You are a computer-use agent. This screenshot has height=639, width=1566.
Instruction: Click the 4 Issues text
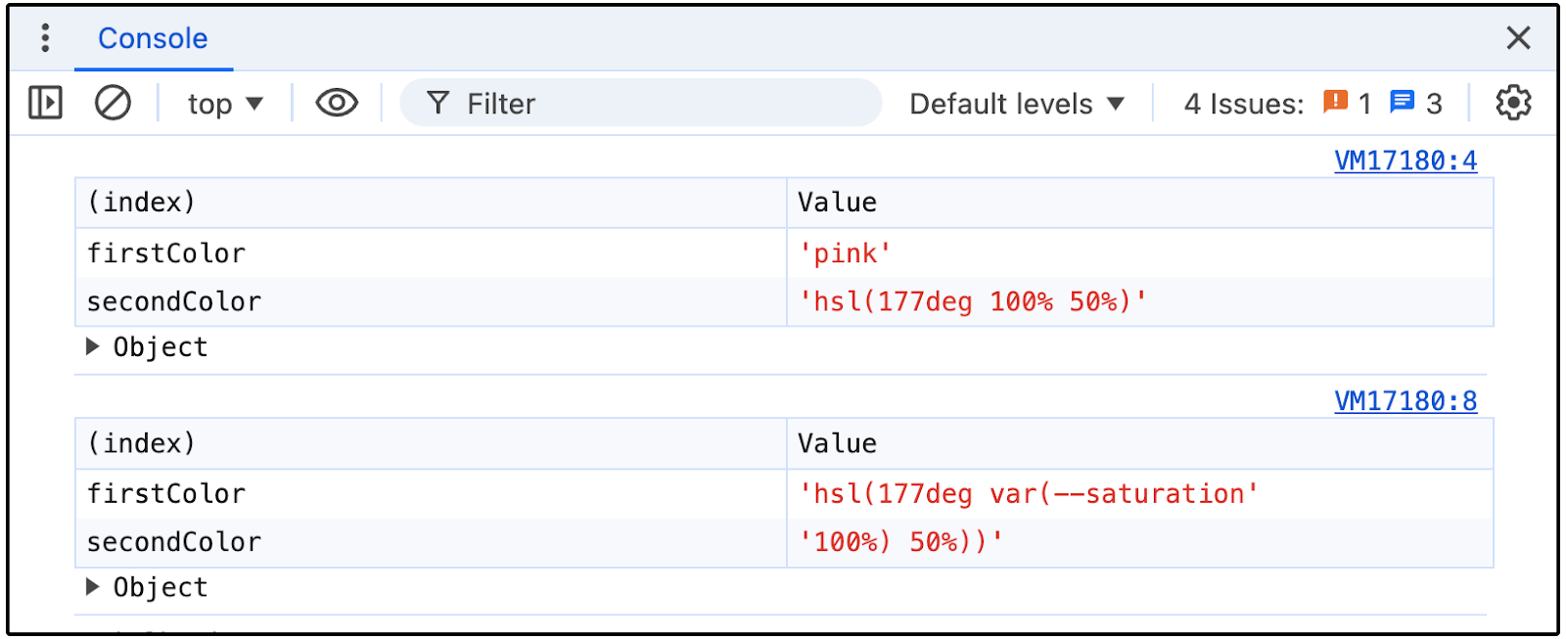(x=1243, y=104)
